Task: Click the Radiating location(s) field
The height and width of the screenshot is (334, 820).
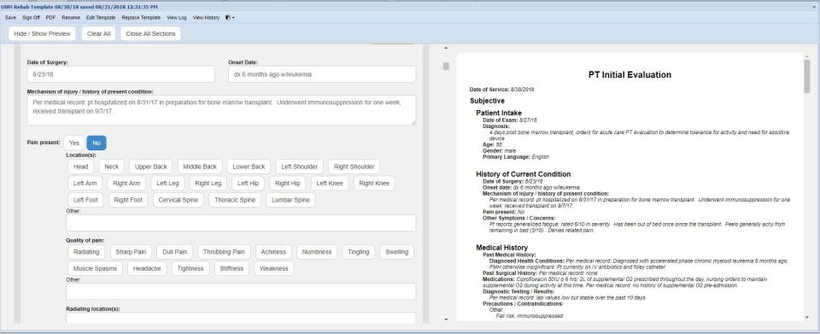Action: pyautogui.click(x=241, y=319)
